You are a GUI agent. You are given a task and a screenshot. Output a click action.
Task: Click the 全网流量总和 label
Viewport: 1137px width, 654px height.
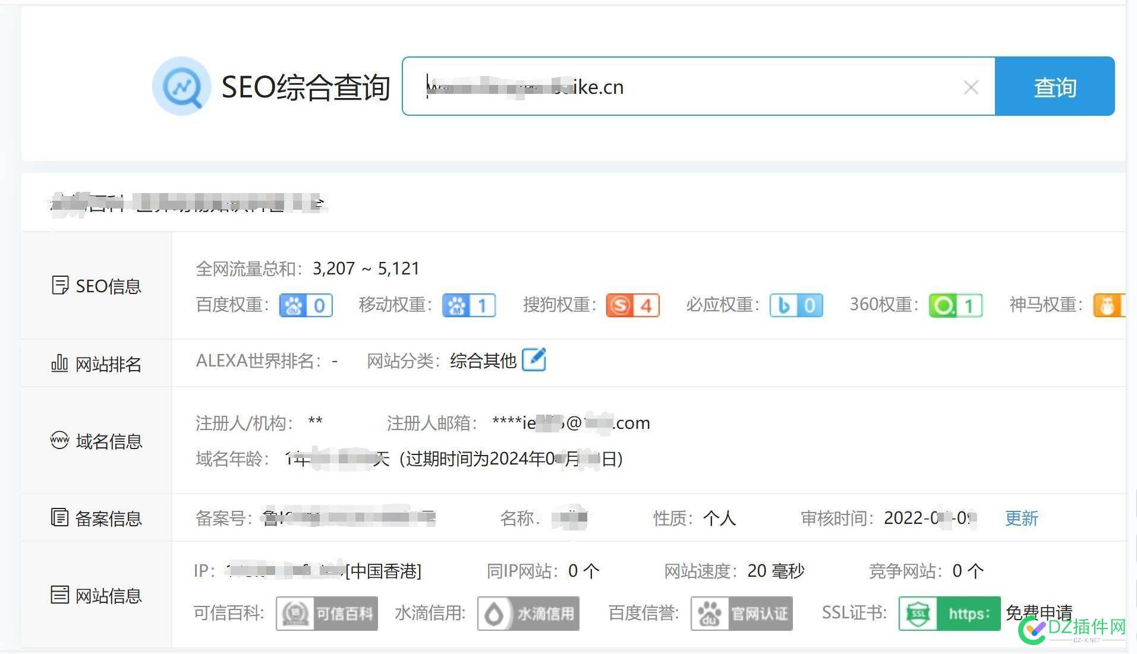click(x=248, y=268)
